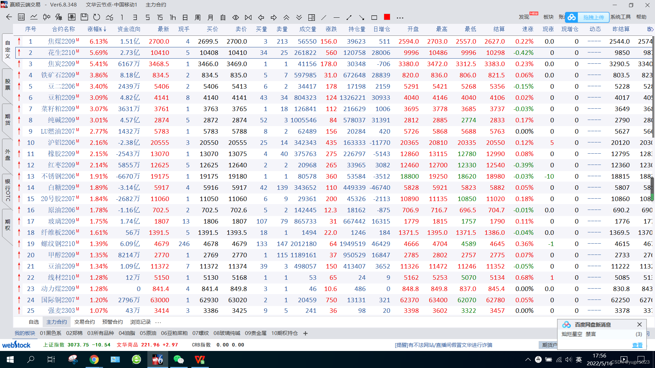Select the rectangle drawing tool
Image resolution: width=655 pixels, height=368 pixels.
(x=374, y=17)
